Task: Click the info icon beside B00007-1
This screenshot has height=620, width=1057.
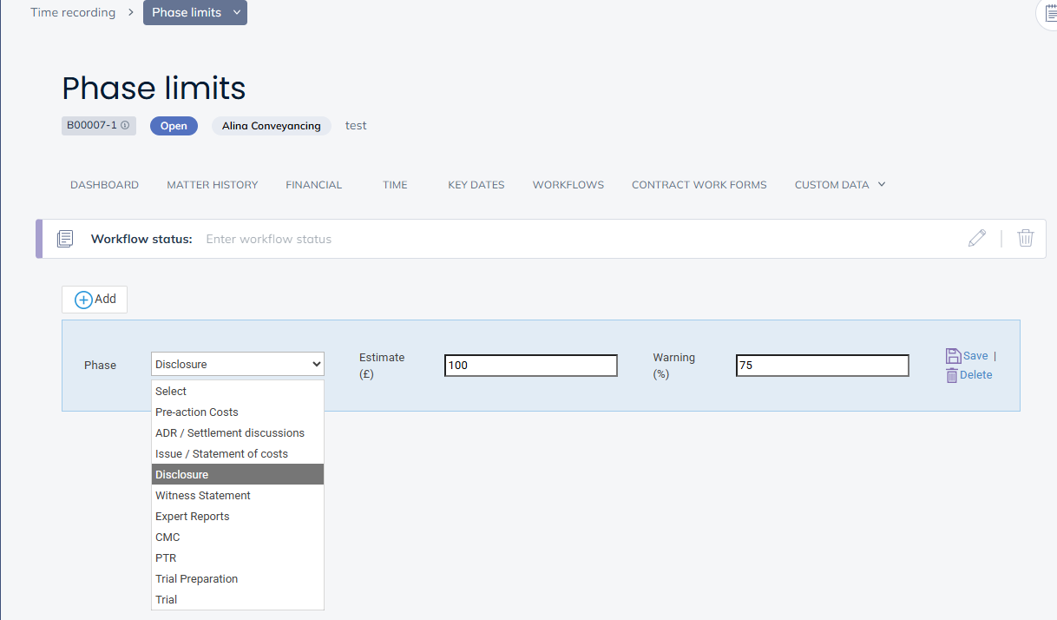Action: tap(125, 126)
